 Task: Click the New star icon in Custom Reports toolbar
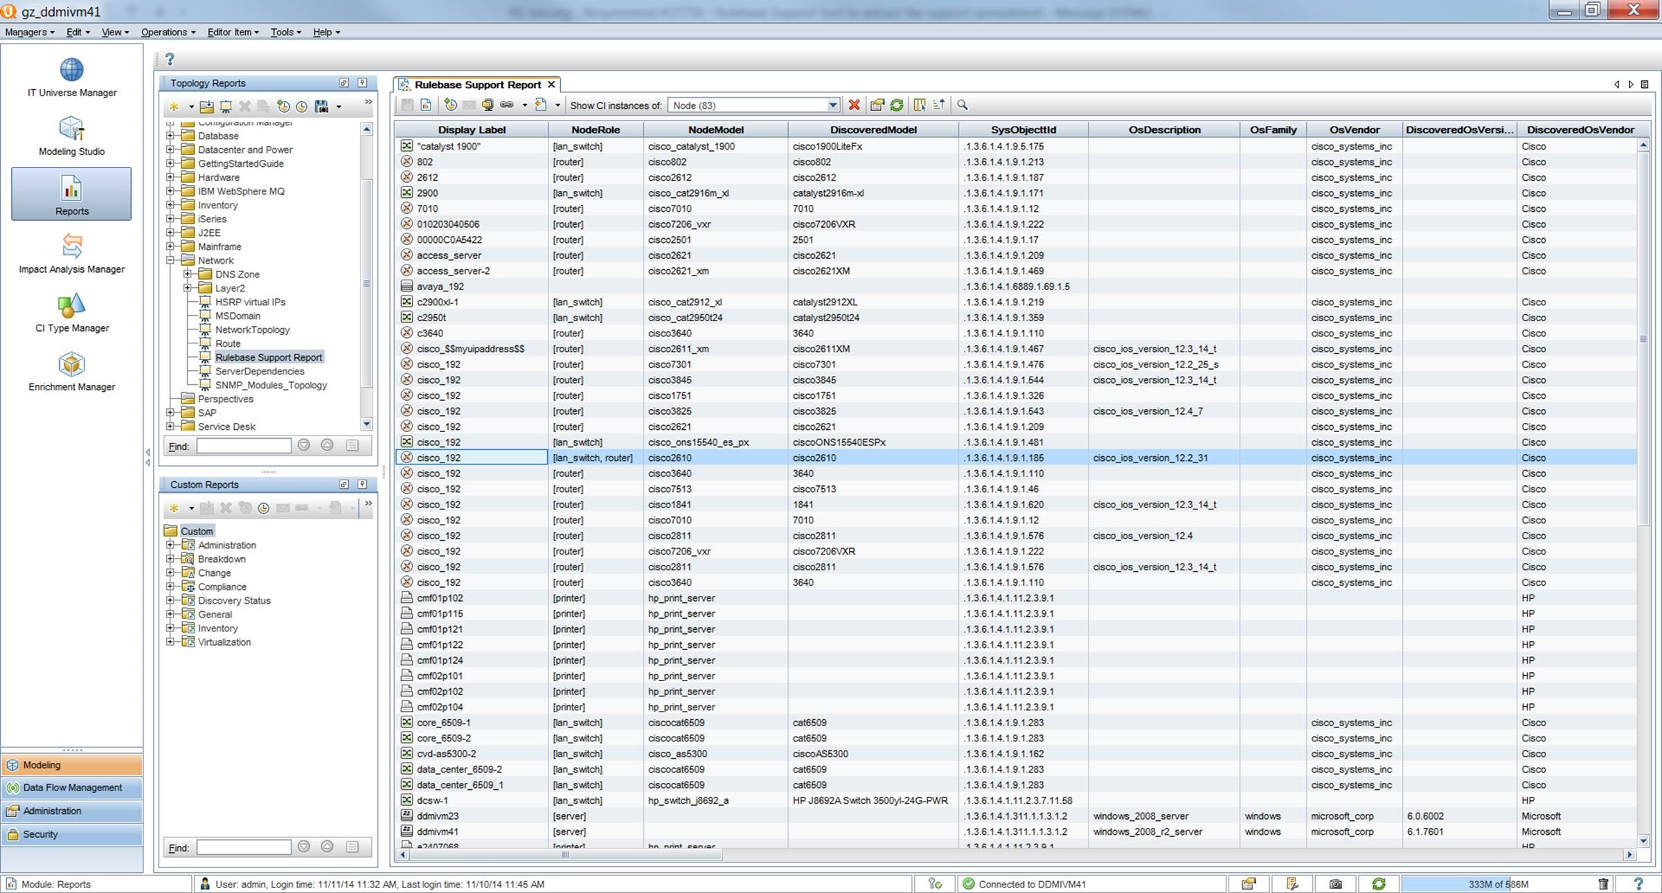click(x=174, y=508)
